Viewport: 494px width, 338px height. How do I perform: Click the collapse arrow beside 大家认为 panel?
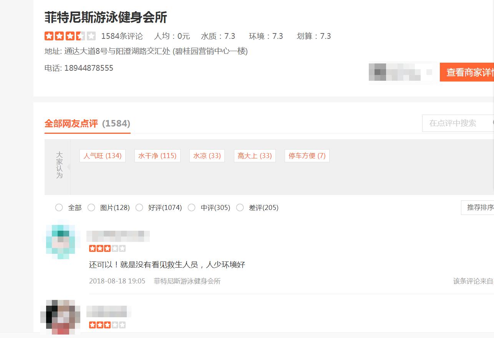coord(69,167)
